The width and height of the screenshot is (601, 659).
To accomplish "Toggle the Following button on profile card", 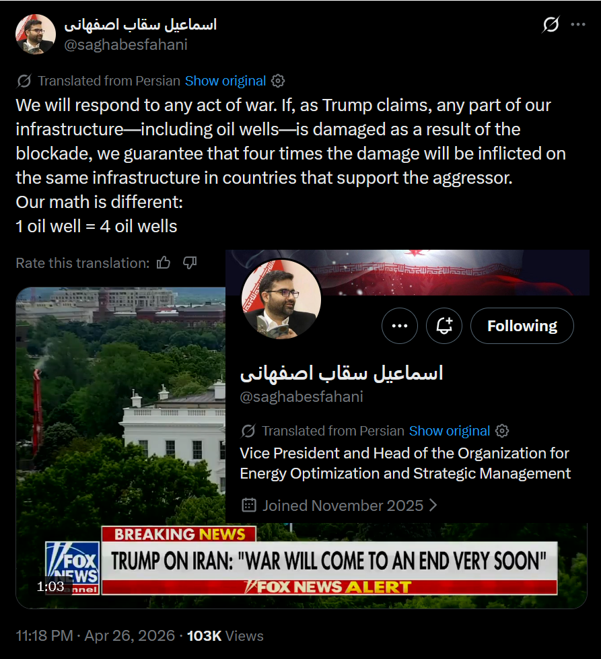I will click(x=522, y=326).
